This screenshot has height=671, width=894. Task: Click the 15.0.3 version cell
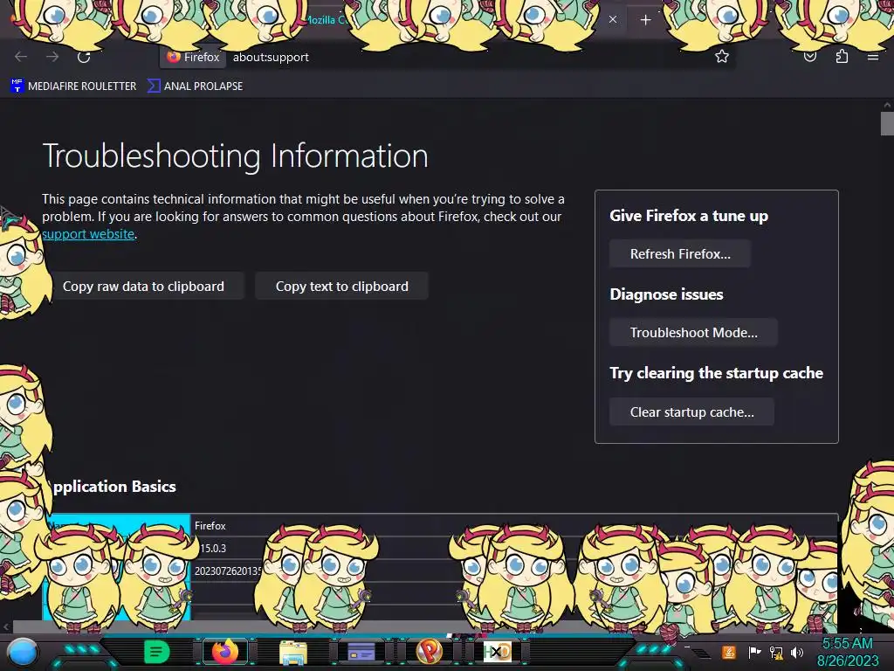[513, 548]
